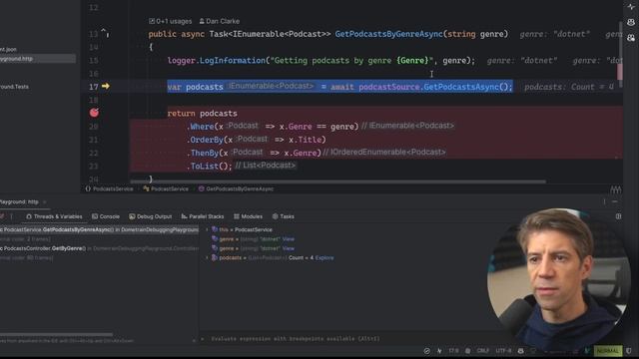Click the metrics icon at breadcrumb bar right end
The height and width of the screenshot is (359, 639).
[x=615, y=189]
